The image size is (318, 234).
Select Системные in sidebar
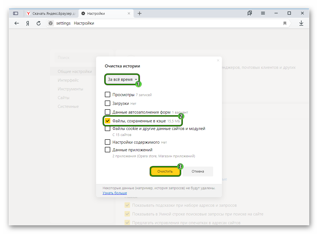pyautogui.click(x=68, y=106)
